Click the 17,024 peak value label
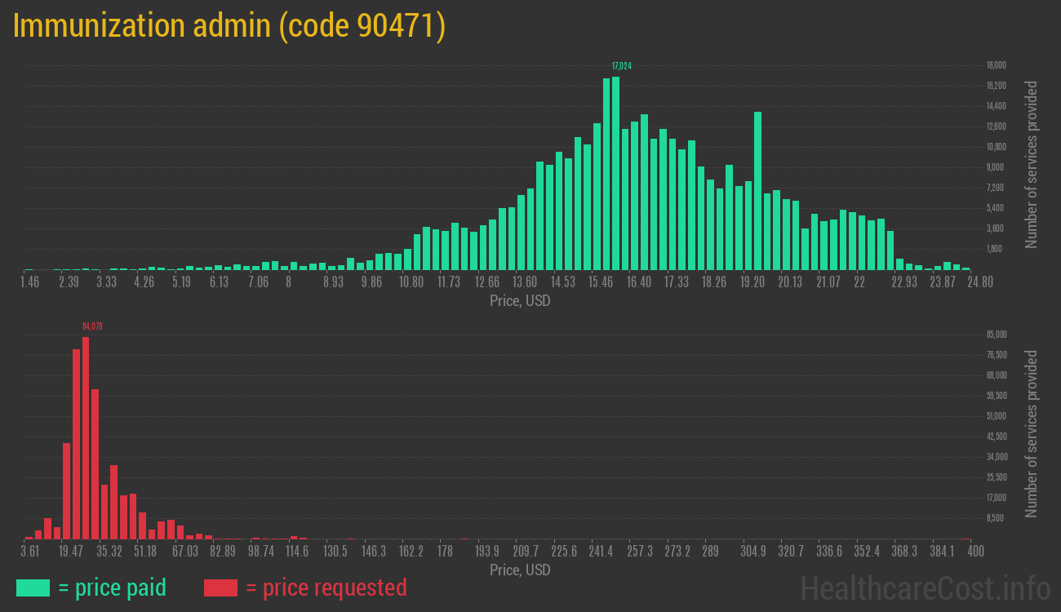Image resolution: width=1061 pixels, height=612 pixels. coord(621,66)
